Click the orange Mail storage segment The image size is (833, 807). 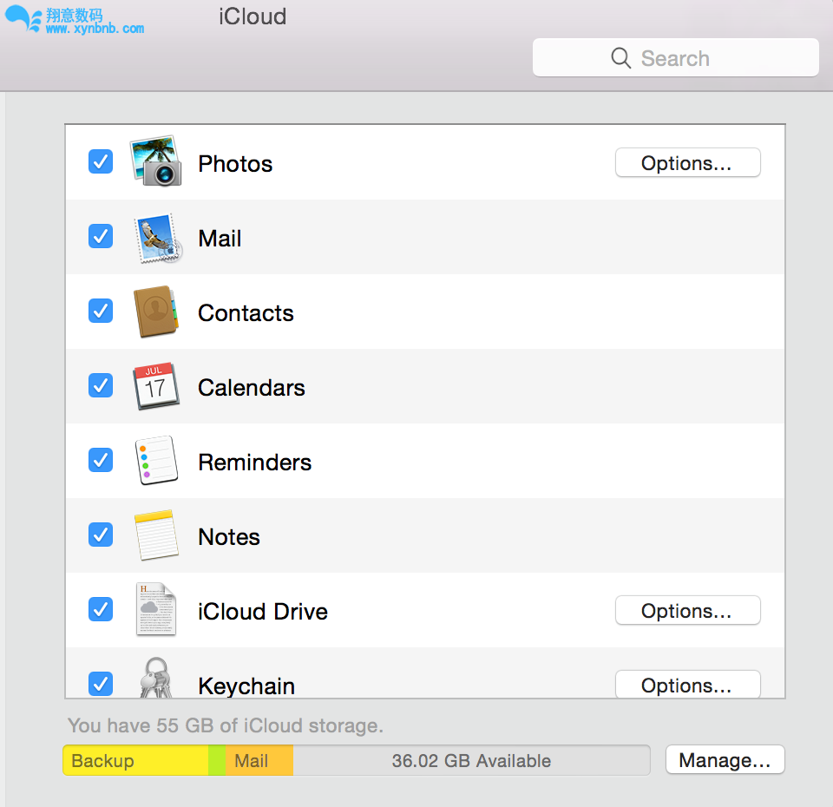259,760
